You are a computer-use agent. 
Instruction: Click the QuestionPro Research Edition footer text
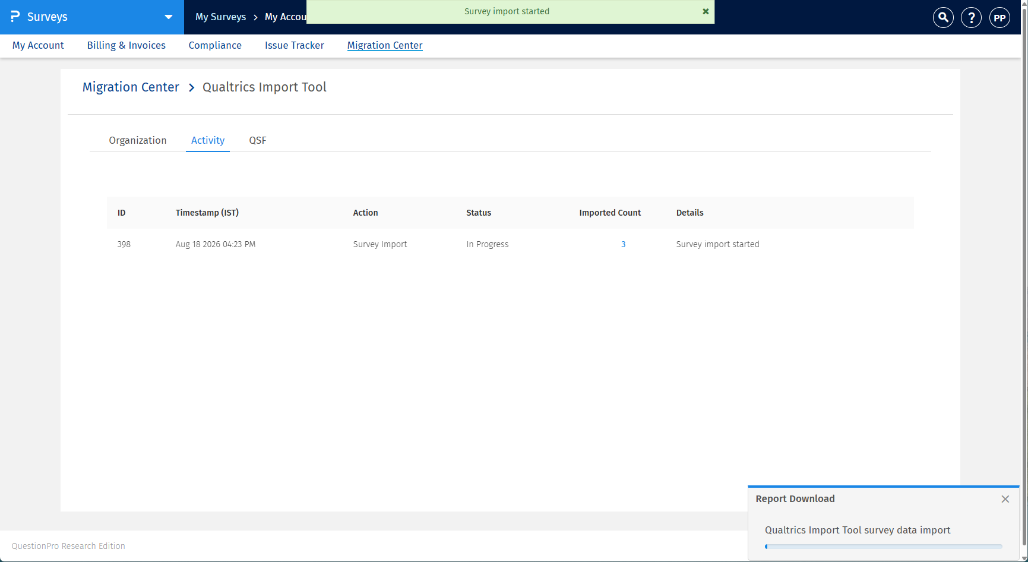(68, 546)
